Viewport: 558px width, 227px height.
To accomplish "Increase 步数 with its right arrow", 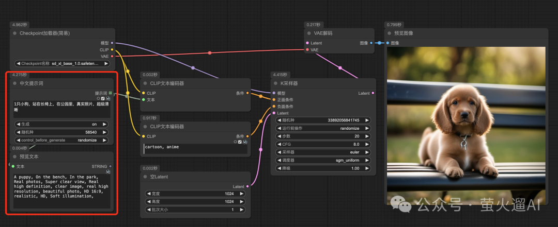I will (x=366, y=136).
